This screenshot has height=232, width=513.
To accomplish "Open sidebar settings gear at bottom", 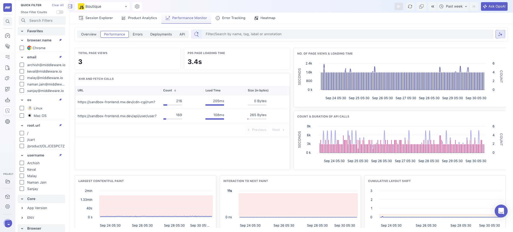I will [8, 206].
